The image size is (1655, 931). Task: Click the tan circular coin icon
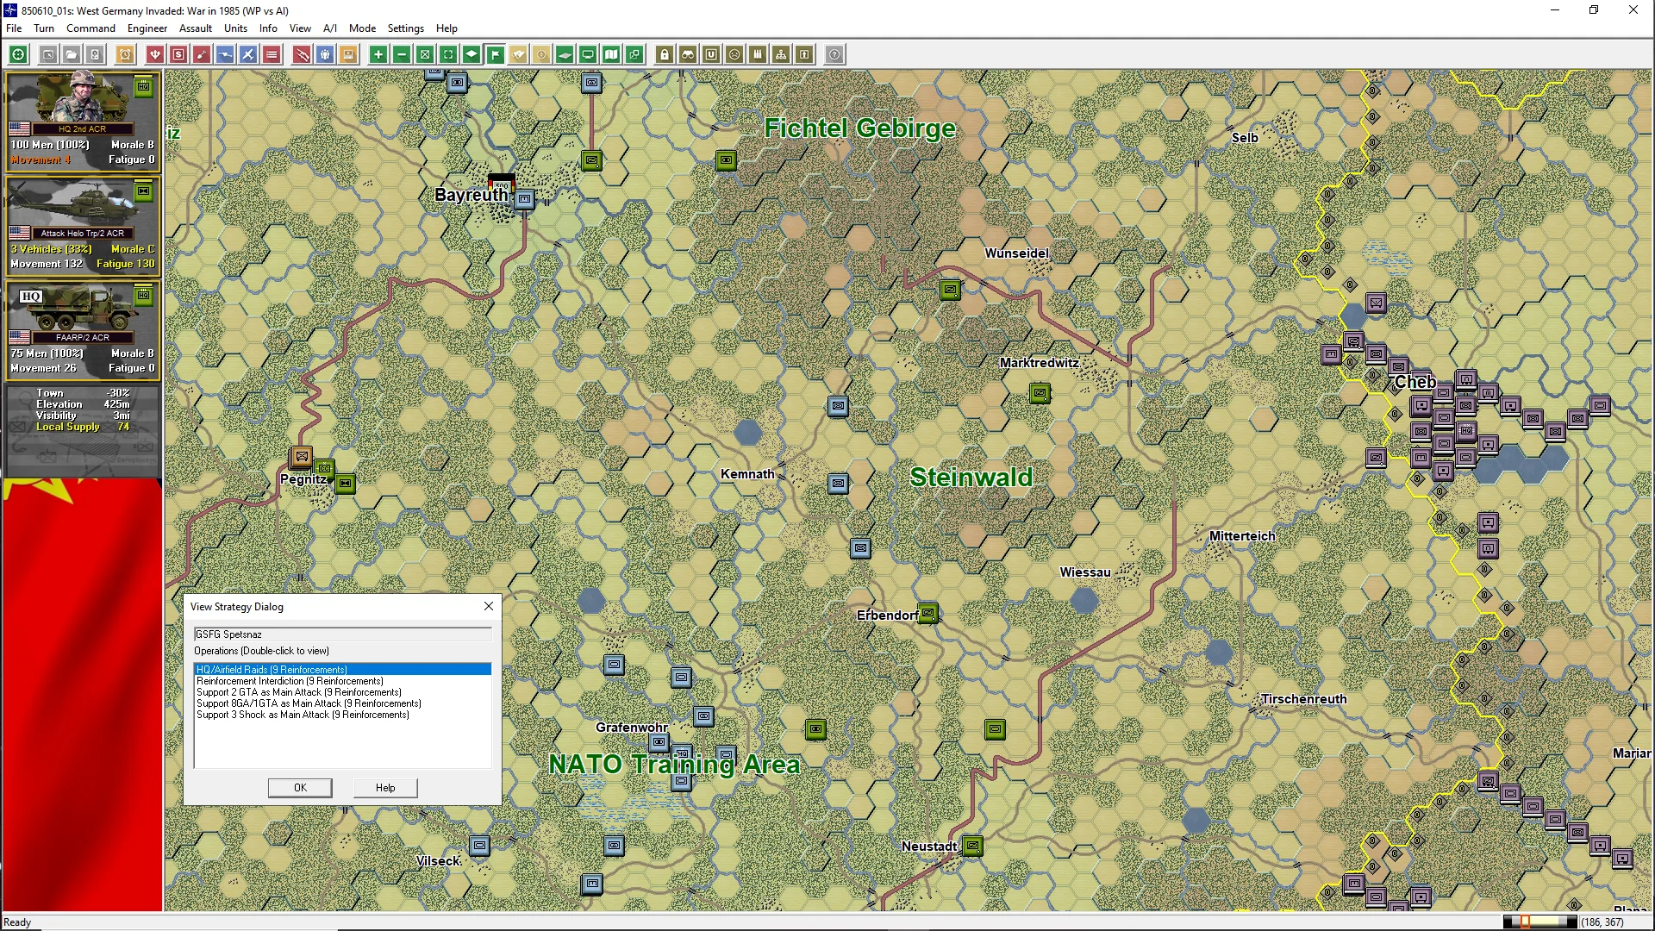click(541, 54)
